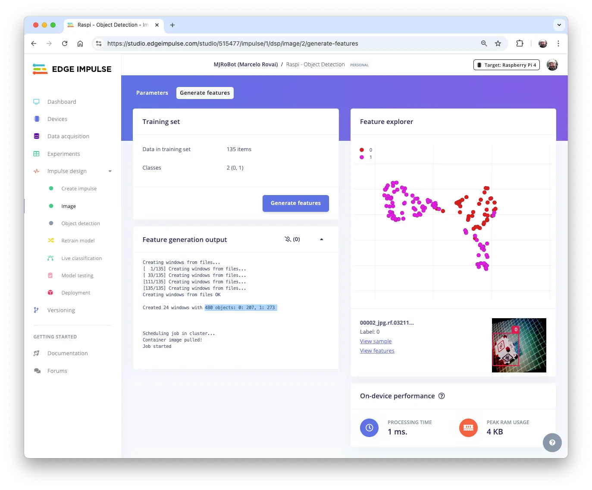Image resolution: width=592 pixels, height=490 pixels.
Task: Collapse the Impulse design sidebar section
Action: pyautogui.click(x=110, y=171)
